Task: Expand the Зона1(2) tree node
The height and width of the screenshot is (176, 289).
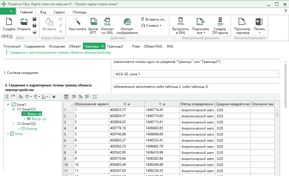Action: (x=13, y=124)
